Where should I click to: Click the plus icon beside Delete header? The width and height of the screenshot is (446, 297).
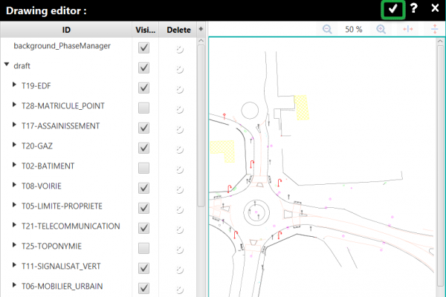[x=201, y=29]
